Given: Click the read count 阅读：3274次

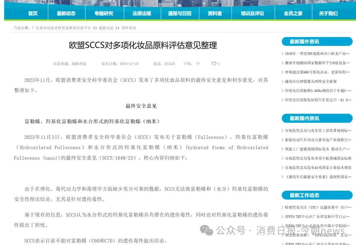Looking at the screenshot, I should coord(164,64).
